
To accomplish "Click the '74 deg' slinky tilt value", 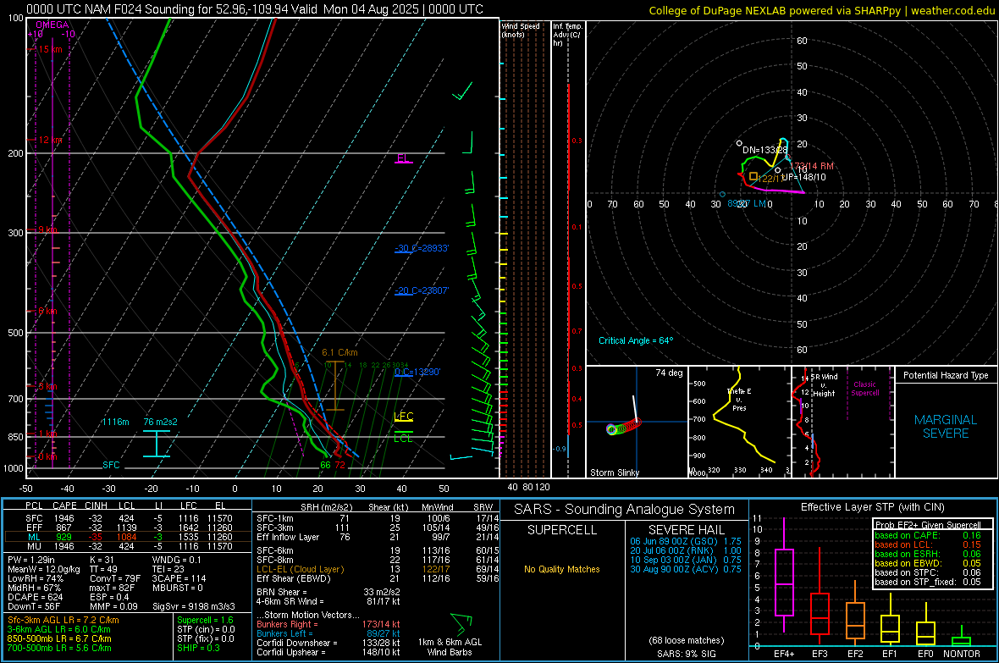I will point(669,373).
